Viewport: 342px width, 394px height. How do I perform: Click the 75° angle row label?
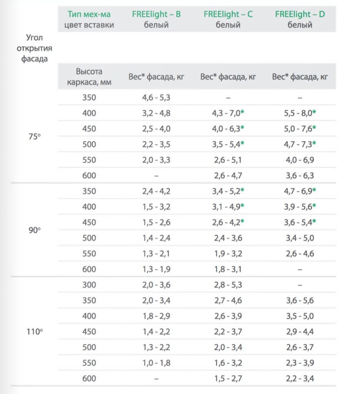[34, 137]
